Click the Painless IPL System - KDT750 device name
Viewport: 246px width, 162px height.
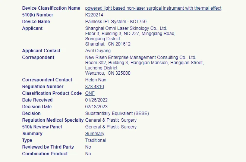[116, 22]
